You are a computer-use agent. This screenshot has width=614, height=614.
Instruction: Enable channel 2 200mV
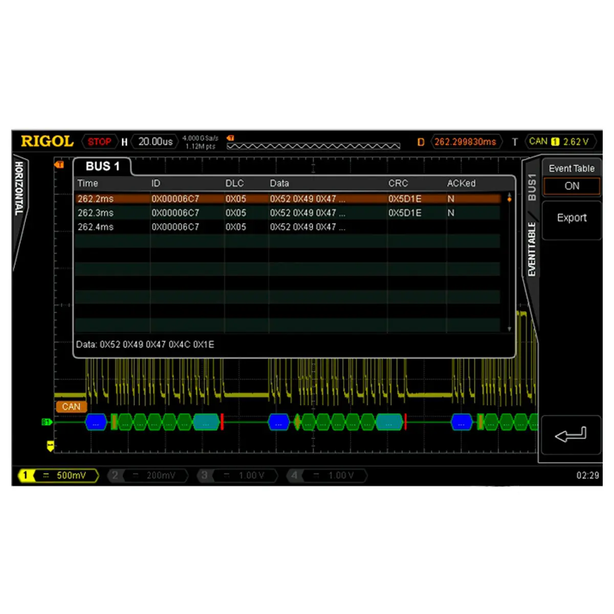148,475
